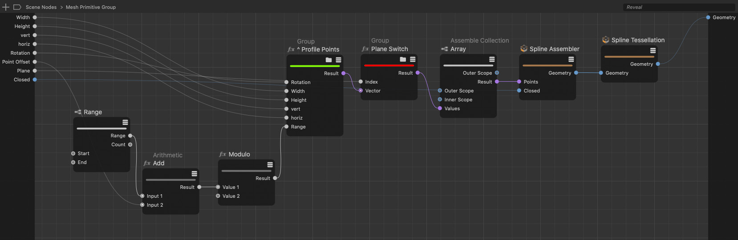The width and height of the screenshot is (738, 240).
Task: Open the folder icon on Plane Switch node
Action: [403, 60]
